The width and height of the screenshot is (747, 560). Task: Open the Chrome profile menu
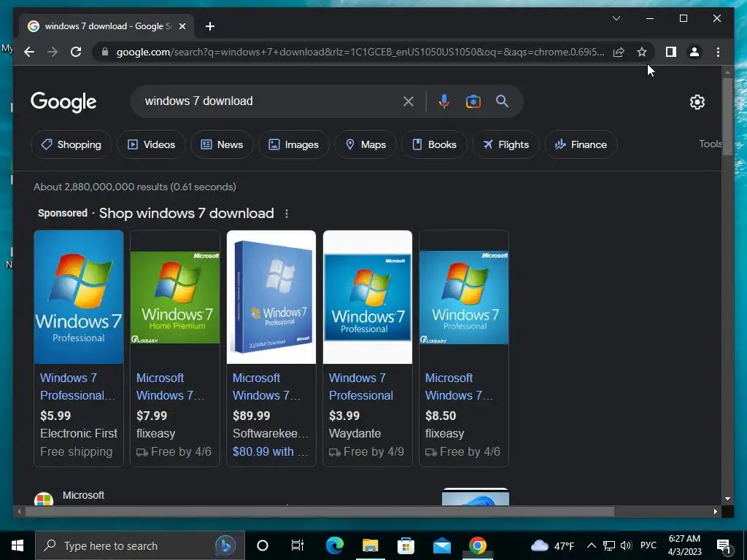click(x=694, y=52)
